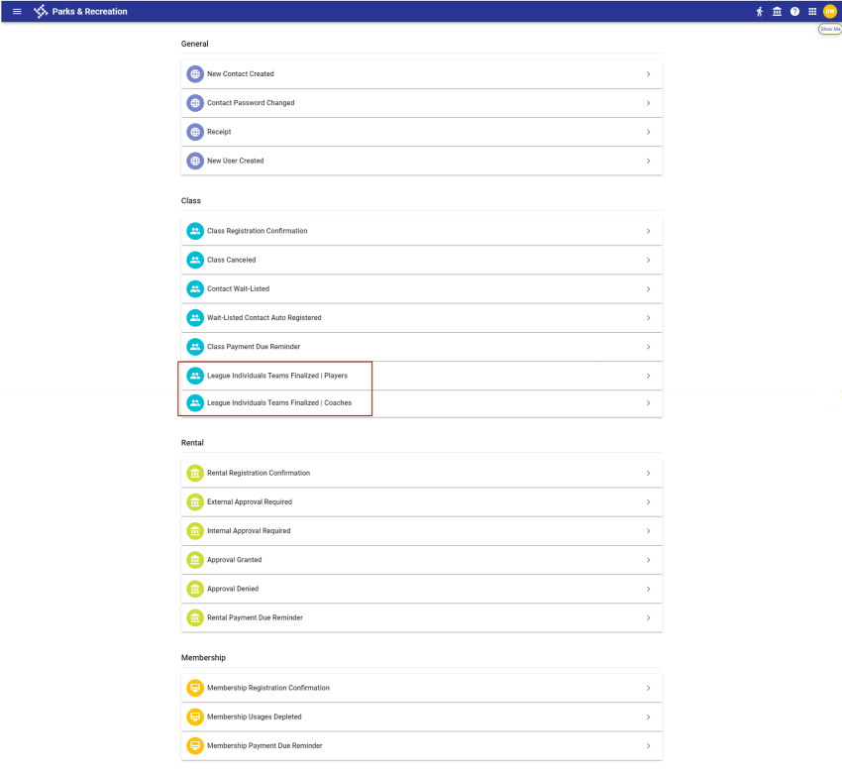
Task: Click the Class Canceled group icon
Action: tap(195, 260)
